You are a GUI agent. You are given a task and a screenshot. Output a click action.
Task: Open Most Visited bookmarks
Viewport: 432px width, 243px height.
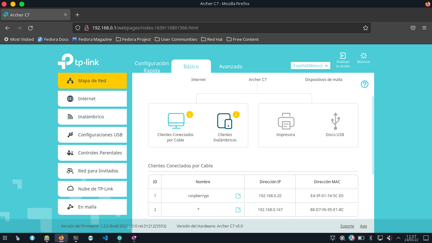coord(19,39)
